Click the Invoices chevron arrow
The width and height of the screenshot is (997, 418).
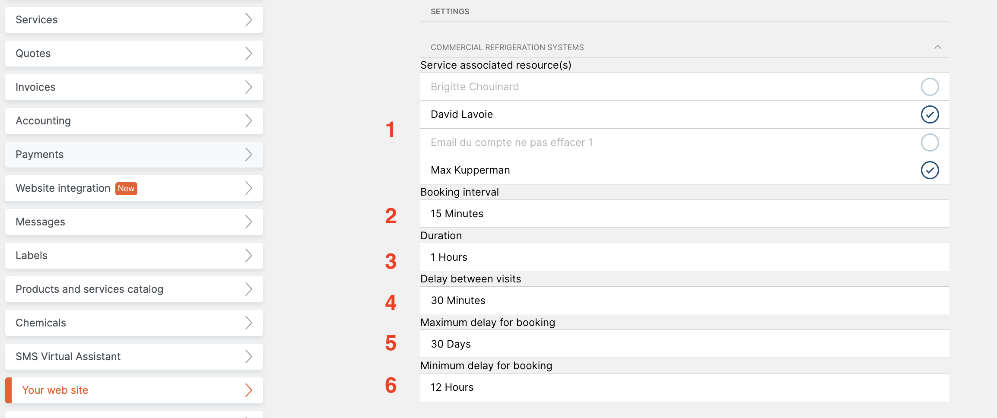[x=249, y=87]
